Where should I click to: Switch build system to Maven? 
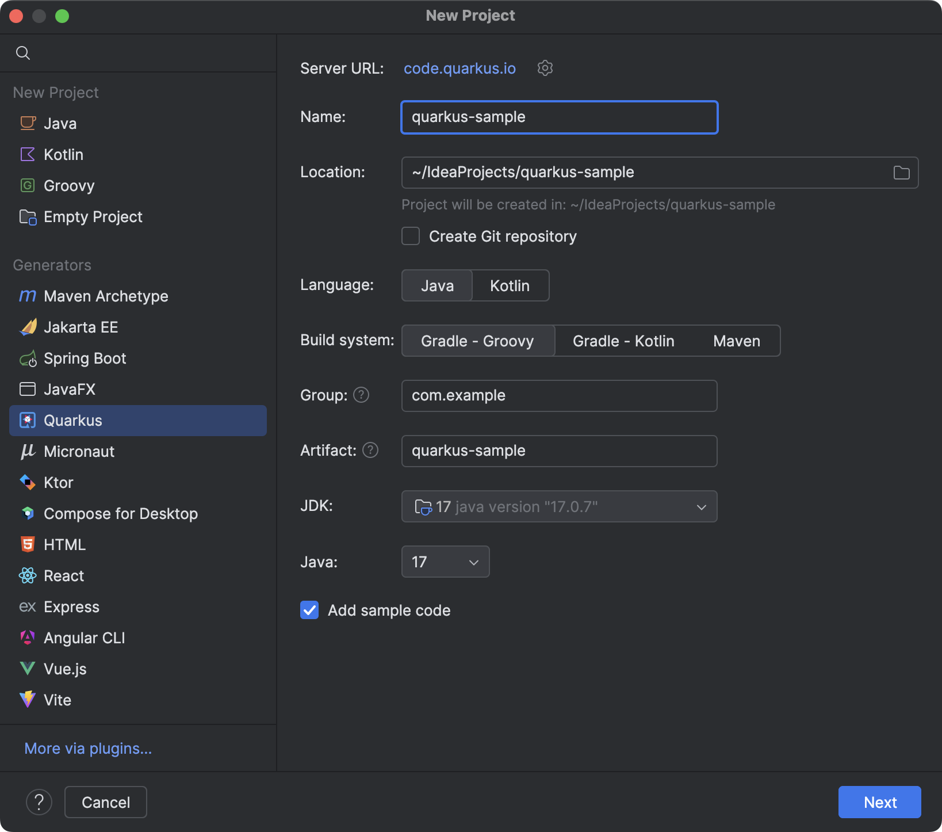click(x=736, y=341)
